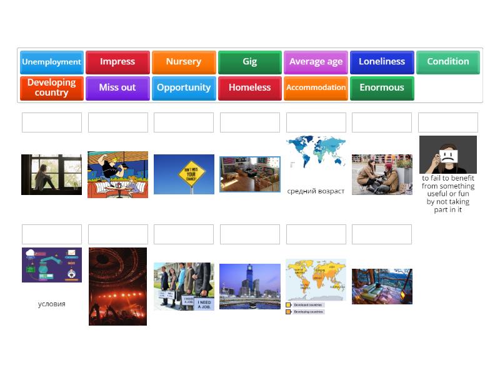This screenshot has height=375, width=500.
Task: Select the concert crowd stage image
Action: pos(117,286)
